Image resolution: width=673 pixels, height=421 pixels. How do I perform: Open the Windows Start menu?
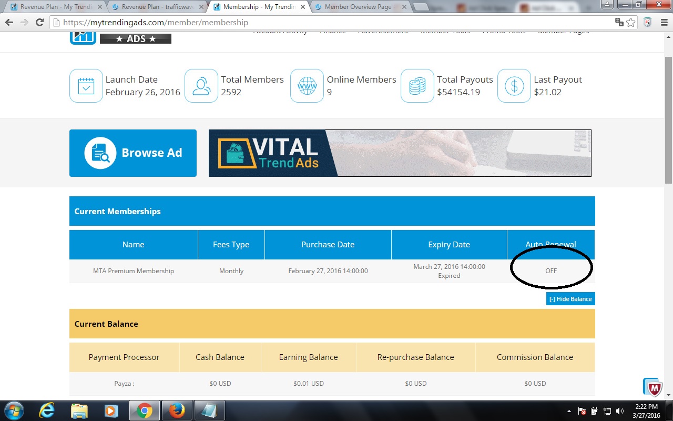13,410
